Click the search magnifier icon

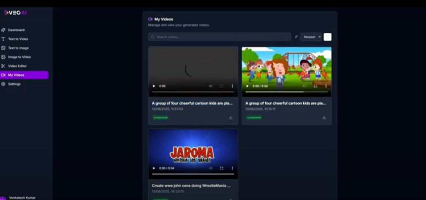coord(153,37)
